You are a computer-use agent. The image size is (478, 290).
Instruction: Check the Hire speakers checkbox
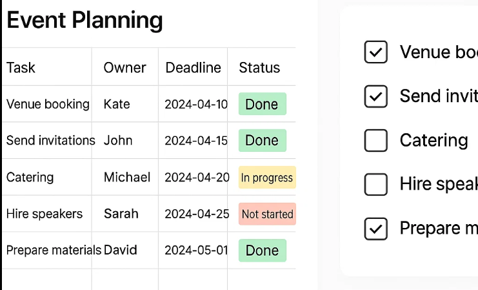pos(375,184)
